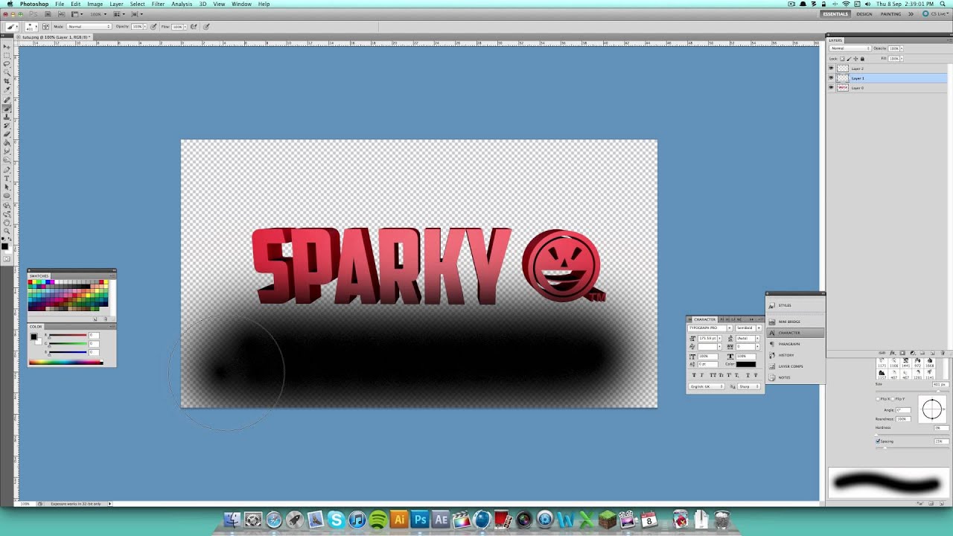Click the brush Size value field

tap(941, 385)
